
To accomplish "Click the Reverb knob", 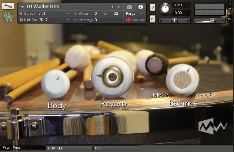I will [113, 77].
